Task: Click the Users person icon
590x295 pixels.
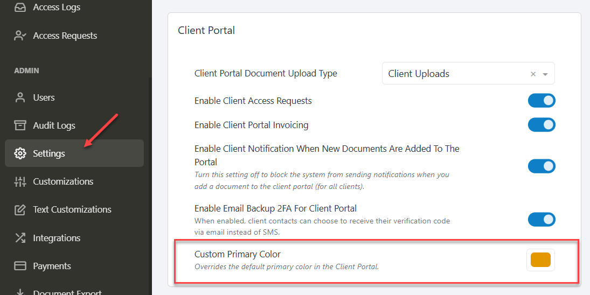Action: 20,97
